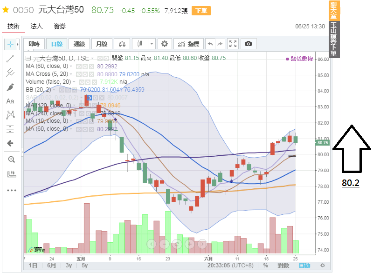
Task: Select the brush drawing tool
Action: pos(10,87)
